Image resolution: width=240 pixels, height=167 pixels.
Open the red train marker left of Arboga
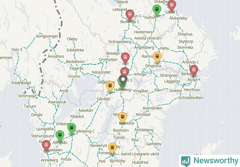(x=124, y=71)
